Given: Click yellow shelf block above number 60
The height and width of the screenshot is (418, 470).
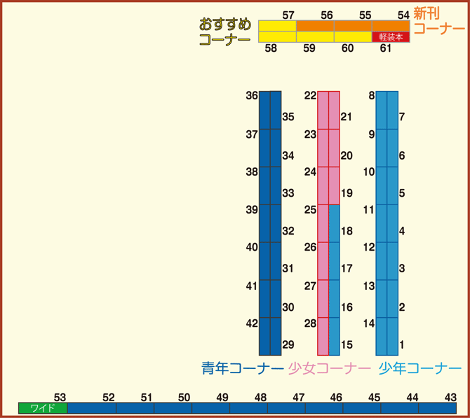Looking at the screenshot, I should [x=353, y=37].
